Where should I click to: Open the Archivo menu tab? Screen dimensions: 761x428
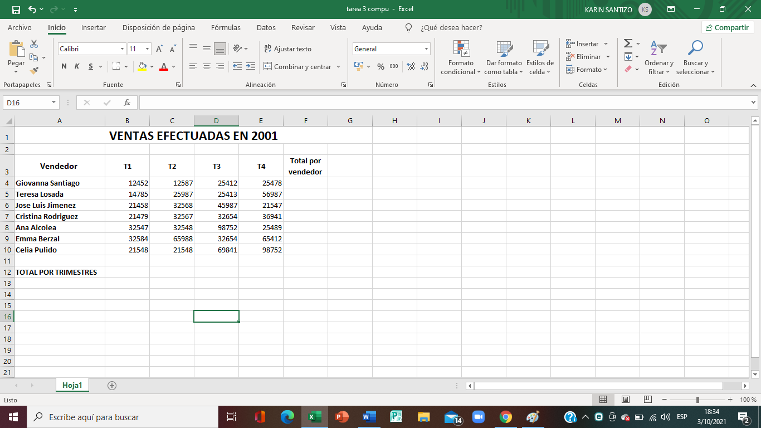[x=19, y=27]
